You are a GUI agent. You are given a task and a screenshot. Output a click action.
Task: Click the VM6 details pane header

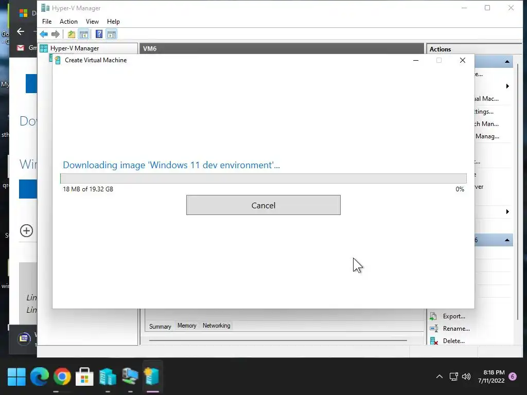[282, 48]
